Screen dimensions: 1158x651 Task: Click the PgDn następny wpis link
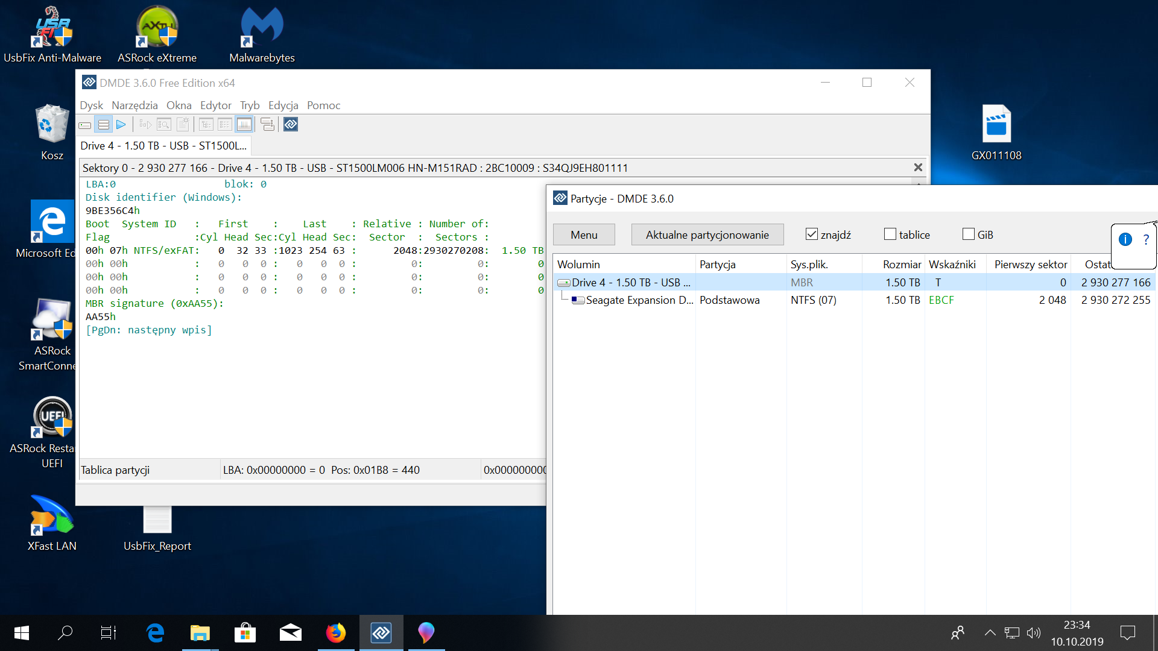tap(149, 330)
